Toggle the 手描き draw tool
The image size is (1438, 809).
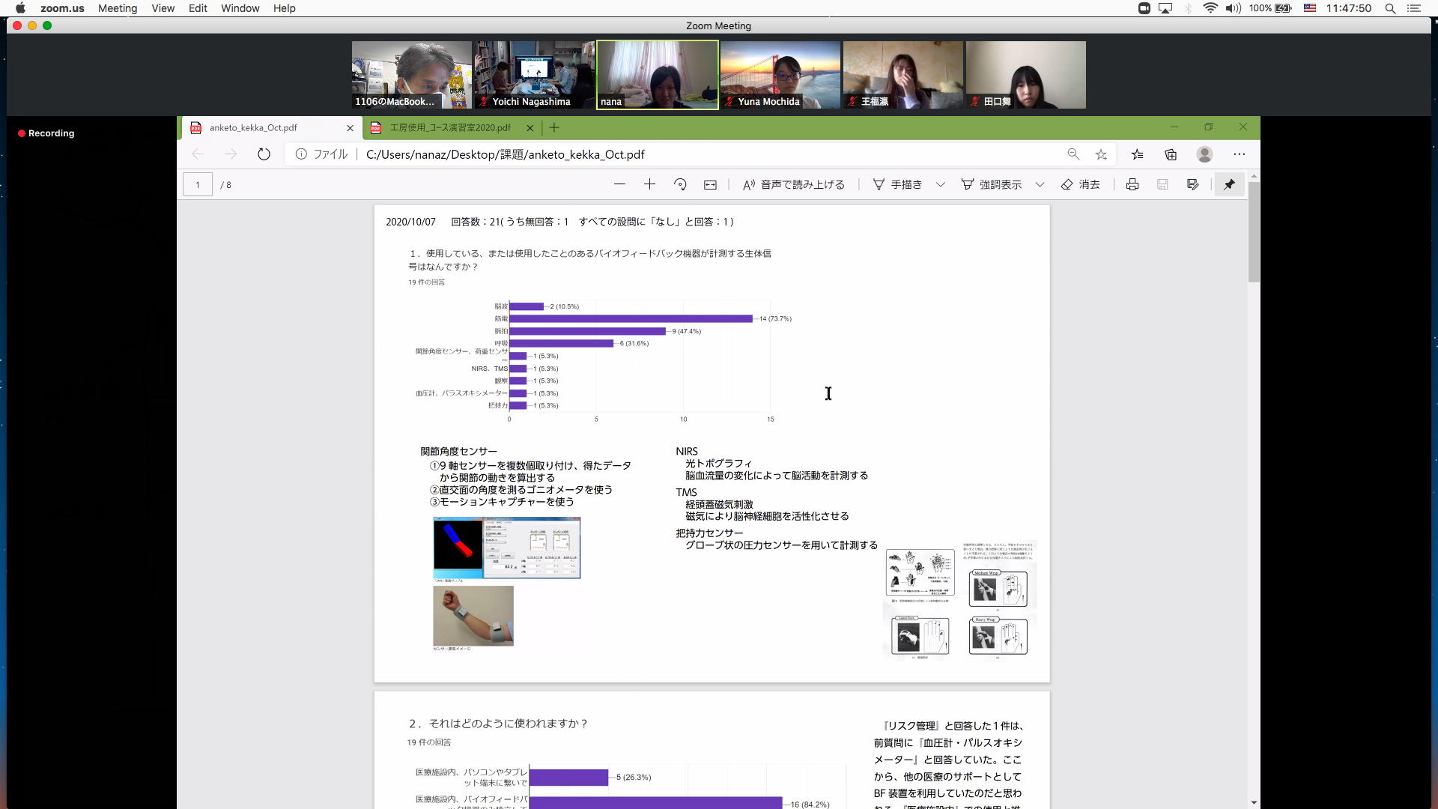tap(897, 184)
